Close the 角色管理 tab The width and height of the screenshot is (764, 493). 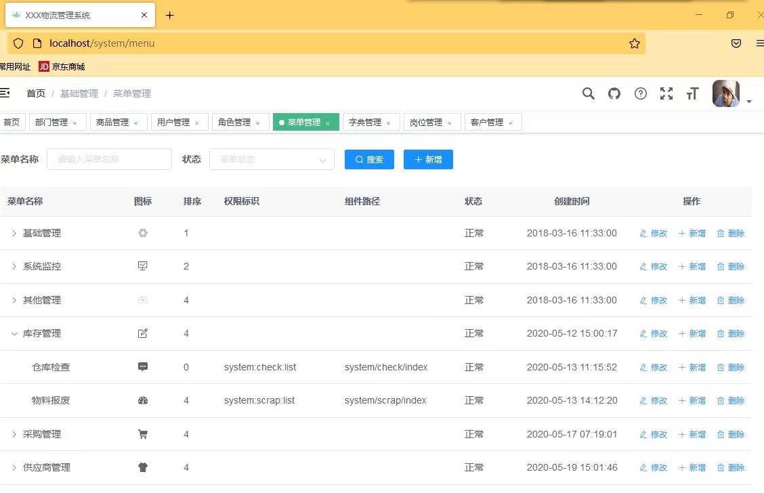[x=258, y=123]
